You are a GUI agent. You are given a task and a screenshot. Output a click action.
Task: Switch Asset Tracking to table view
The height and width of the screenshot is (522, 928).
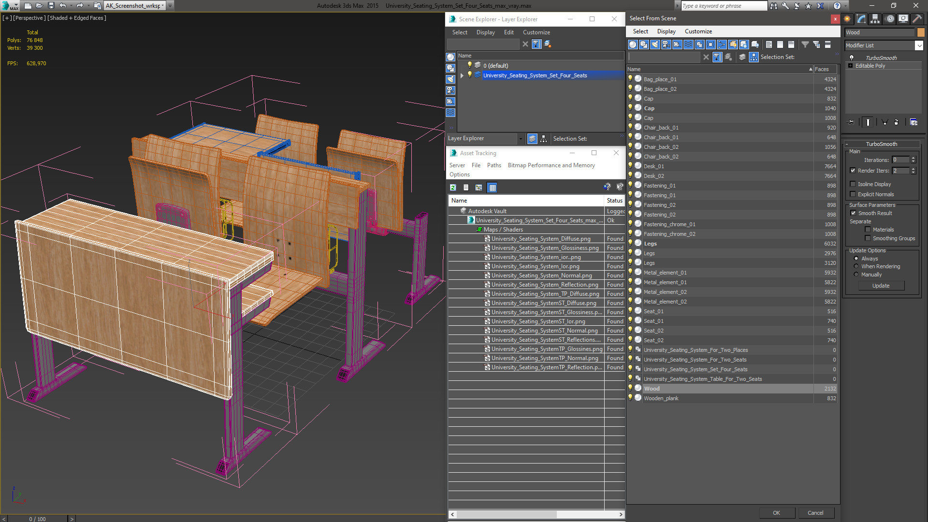[x=492, y=188]
